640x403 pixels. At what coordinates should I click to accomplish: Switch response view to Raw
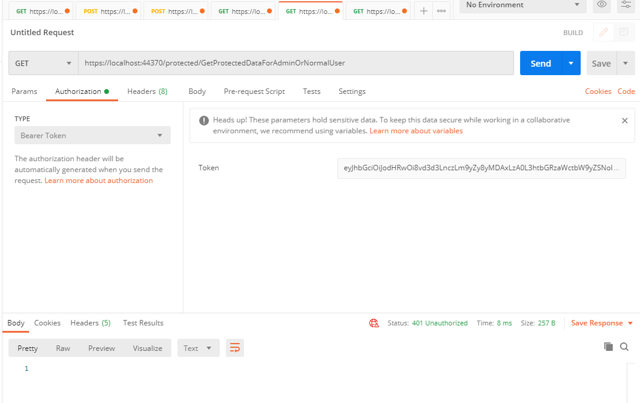(62, 348)
